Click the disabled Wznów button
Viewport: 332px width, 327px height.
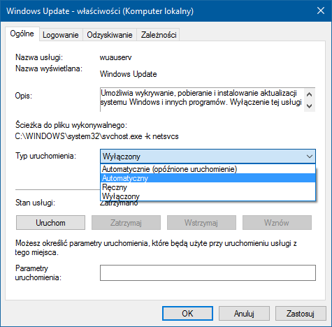(x=277, y=223)
